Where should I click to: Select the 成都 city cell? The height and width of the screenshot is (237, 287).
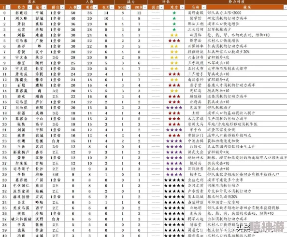pyautogui.click(x=39, y=113)
